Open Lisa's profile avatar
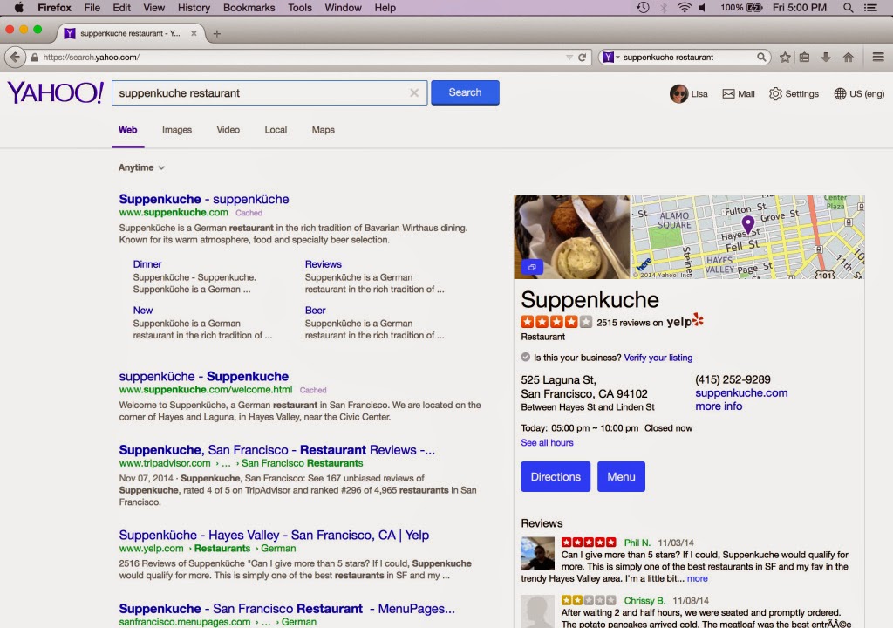 tap(678, 94)
